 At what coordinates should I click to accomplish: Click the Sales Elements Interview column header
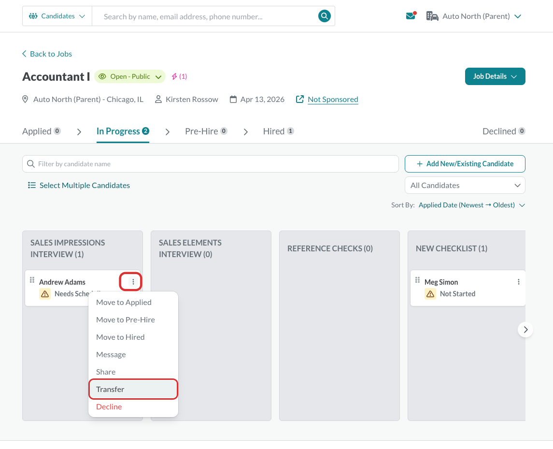click(x=190, y=248)
